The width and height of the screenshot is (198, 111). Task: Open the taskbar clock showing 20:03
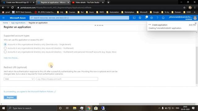(185, 108)
